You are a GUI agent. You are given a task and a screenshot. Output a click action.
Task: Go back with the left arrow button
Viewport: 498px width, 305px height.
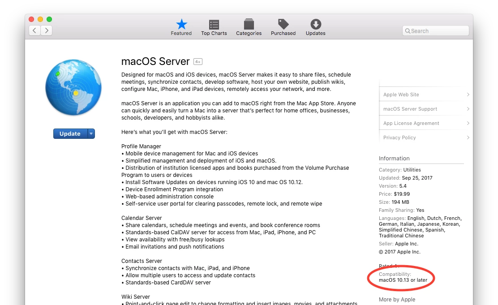(34, 30)
